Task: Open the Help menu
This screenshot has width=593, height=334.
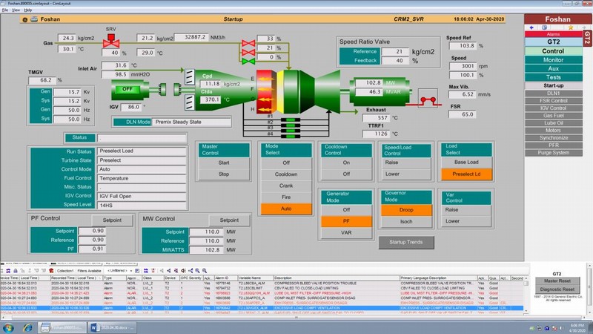Action: 28,10
